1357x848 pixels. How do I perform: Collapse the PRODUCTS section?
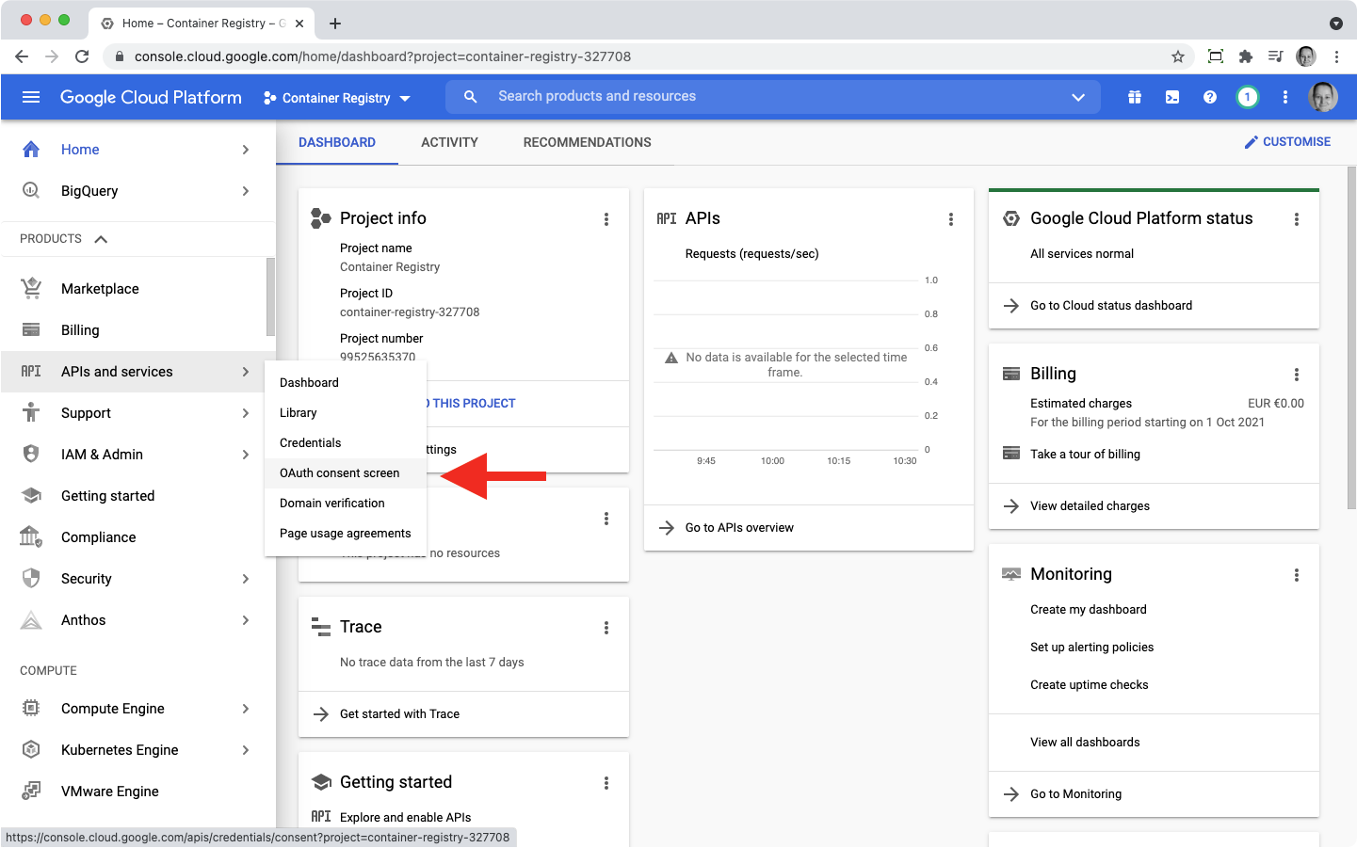tap(101, 239)
